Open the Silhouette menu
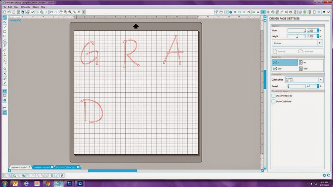This screenshot has width=333, height=187. coord(25,7)
